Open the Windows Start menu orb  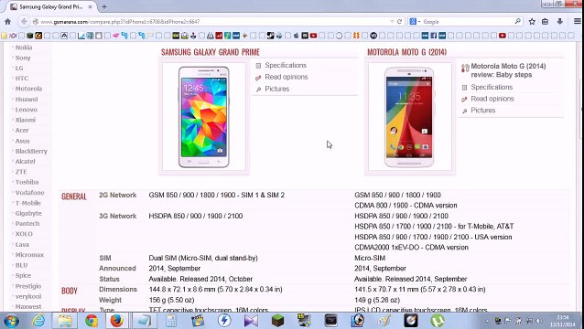(x=11, y=321)
